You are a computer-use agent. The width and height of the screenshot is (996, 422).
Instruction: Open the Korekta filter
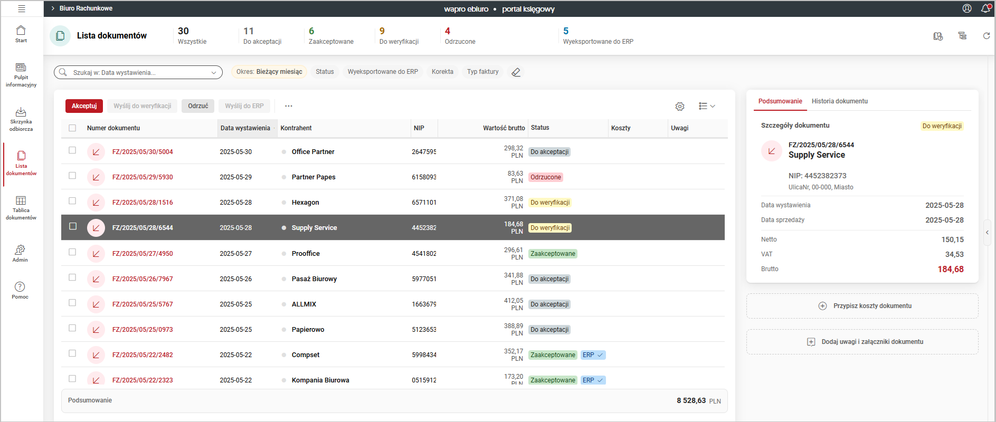[x=442, y=72]
